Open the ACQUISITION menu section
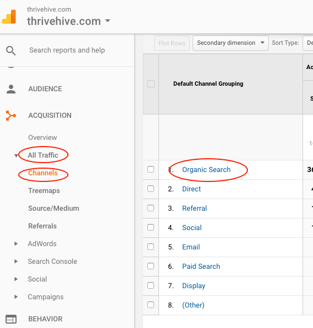 pos(50,116)
